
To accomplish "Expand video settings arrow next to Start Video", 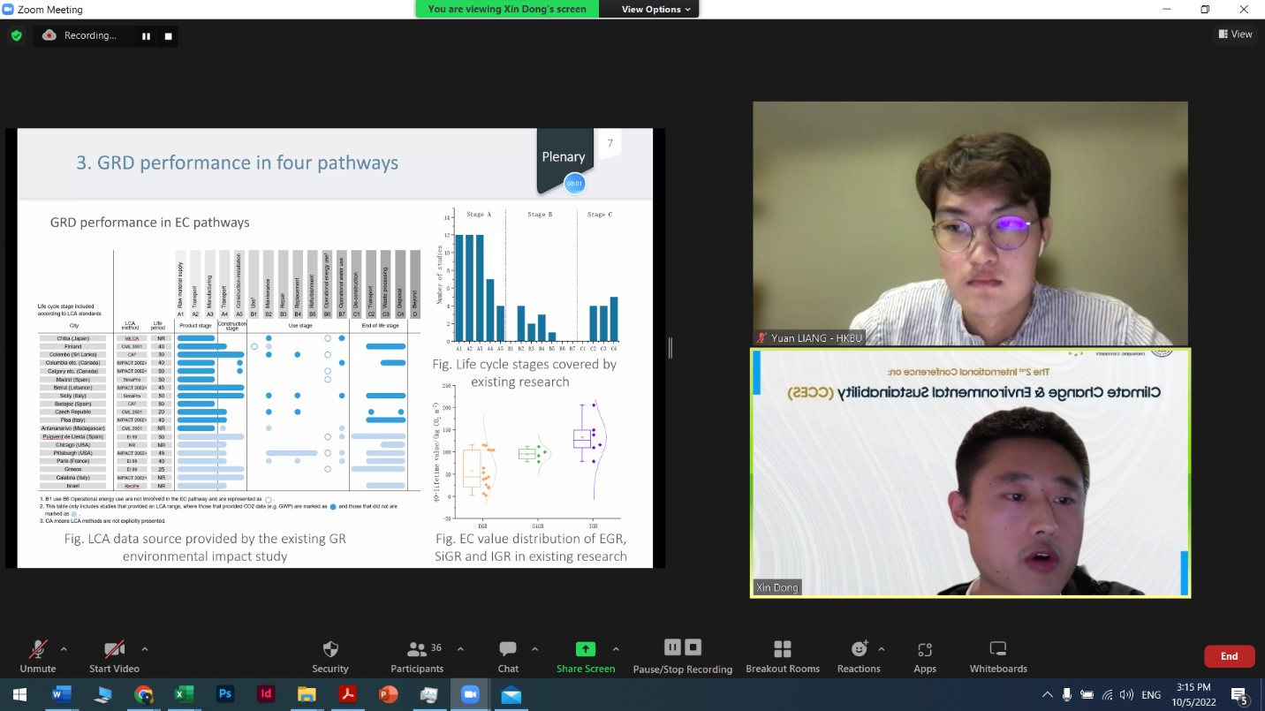I will click(145, 649).
